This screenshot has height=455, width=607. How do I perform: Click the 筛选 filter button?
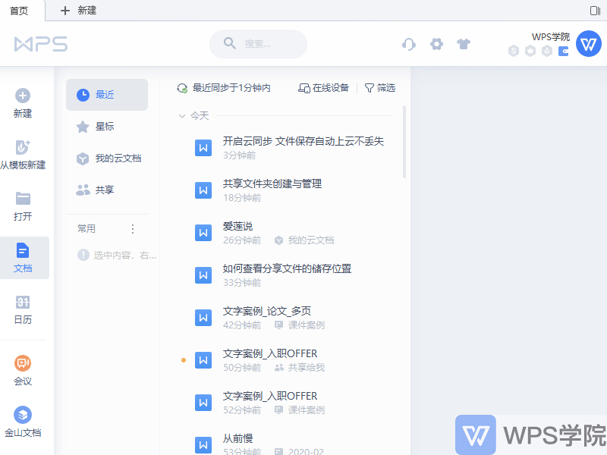click(x=380, y=88)
